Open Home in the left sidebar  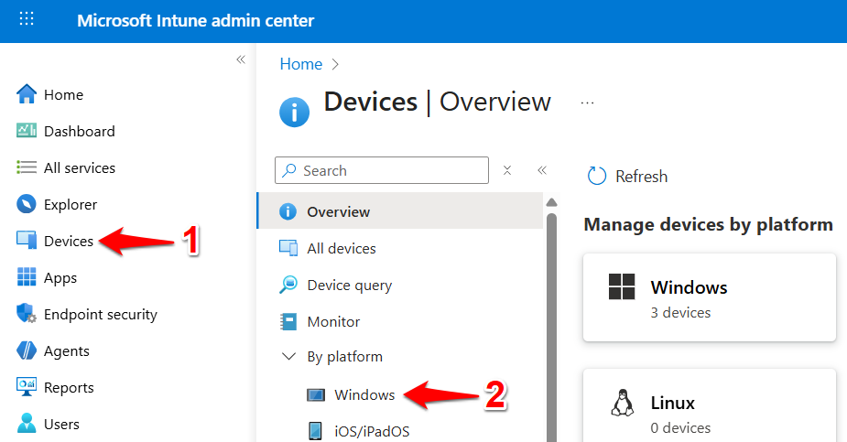pos(64,95)
